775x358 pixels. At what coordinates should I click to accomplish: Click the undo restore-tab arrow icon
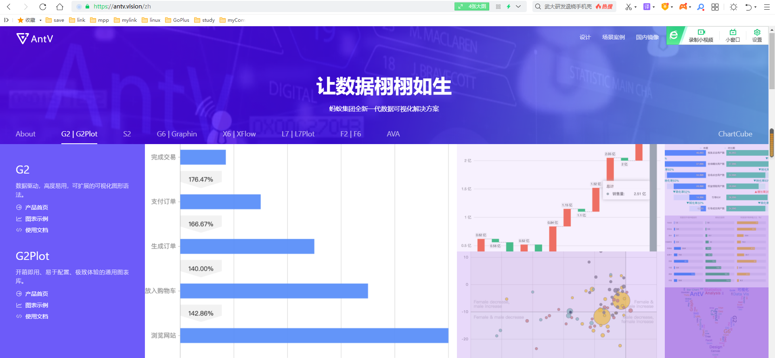pos(748,7)
